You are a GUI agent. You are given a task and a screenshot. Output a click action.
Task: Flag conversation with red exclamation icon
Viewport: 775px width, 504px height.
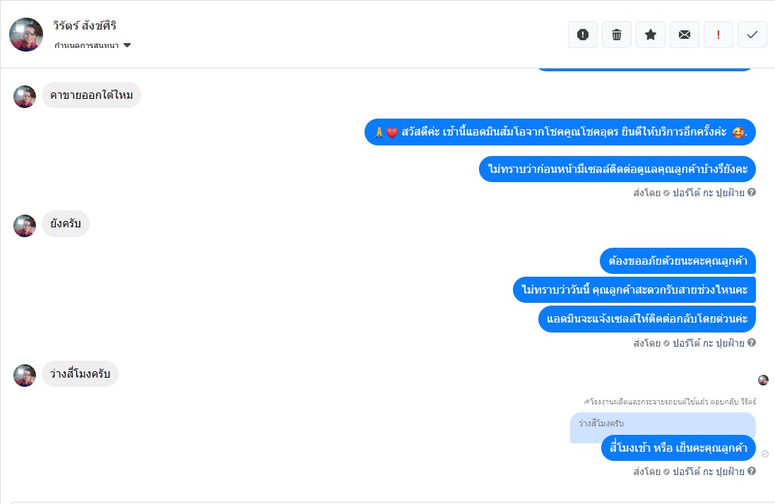[x=718, y=35]
